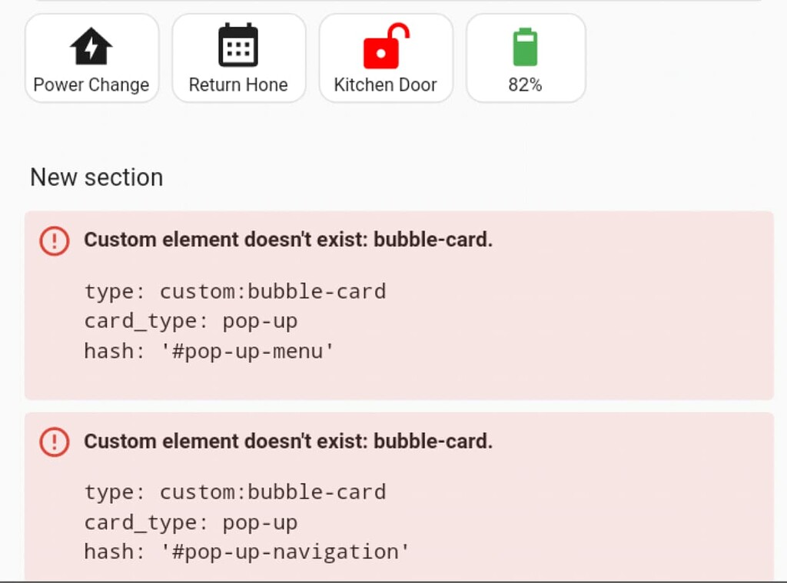Click the 82% battery level indicator
The height and width of the screenshot is (583, 787).
[526, 84]
